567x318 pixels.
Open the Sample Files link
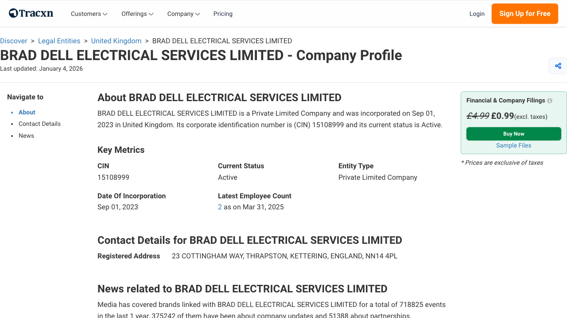coord(513,145)
